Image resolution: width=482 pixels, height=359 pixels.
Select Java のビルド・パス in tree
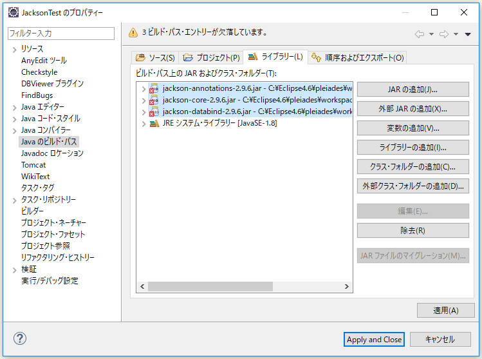[x=49, y=142]
